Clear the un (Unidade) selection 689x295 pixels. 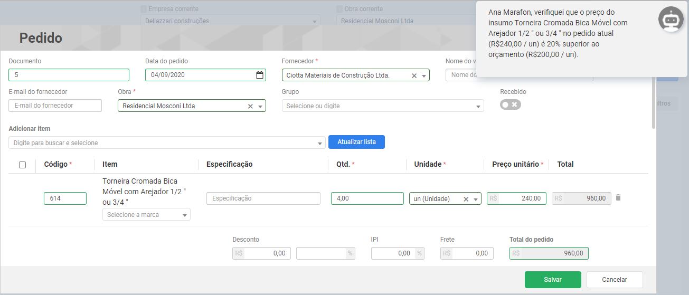pos(466,199)
